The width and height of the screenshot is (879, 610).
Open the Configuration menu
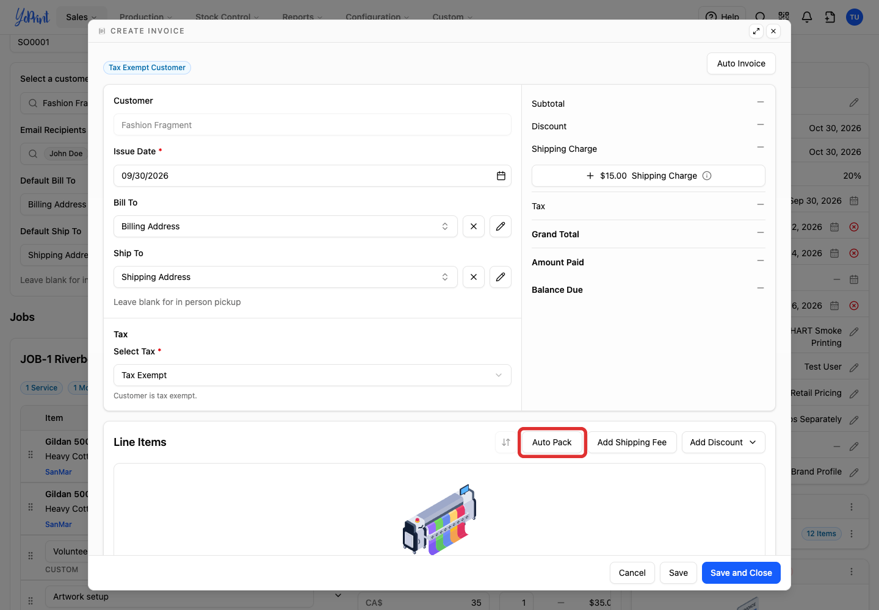[x=377, y=17]
